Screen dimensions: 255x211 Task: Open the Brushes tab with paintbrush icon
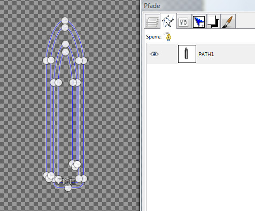[228, 22]
